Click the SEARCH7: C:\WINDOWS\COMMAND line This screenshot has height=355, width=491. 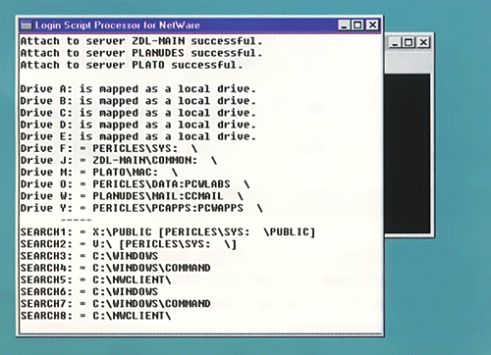pyautogui.click(x=115, y=304)
